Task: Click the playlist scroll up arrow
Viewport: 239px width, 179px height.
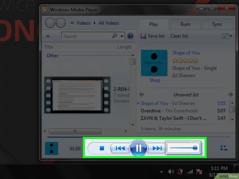Action: (x=232, y=103)
